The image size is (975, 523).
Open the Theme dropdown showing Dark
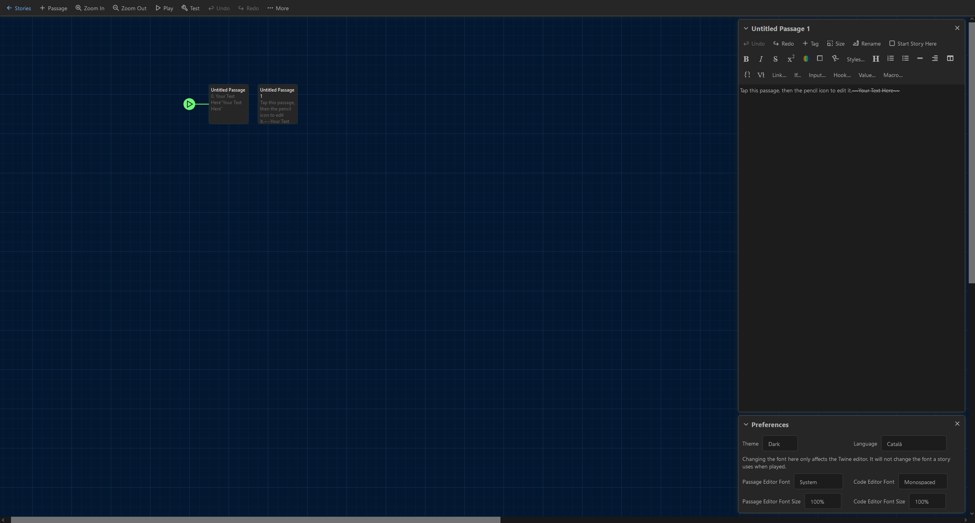point(780,444)
